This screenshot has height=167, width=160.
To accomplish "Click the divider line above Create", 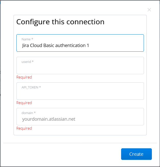I will pyautogui.click(x=80, y=143).
